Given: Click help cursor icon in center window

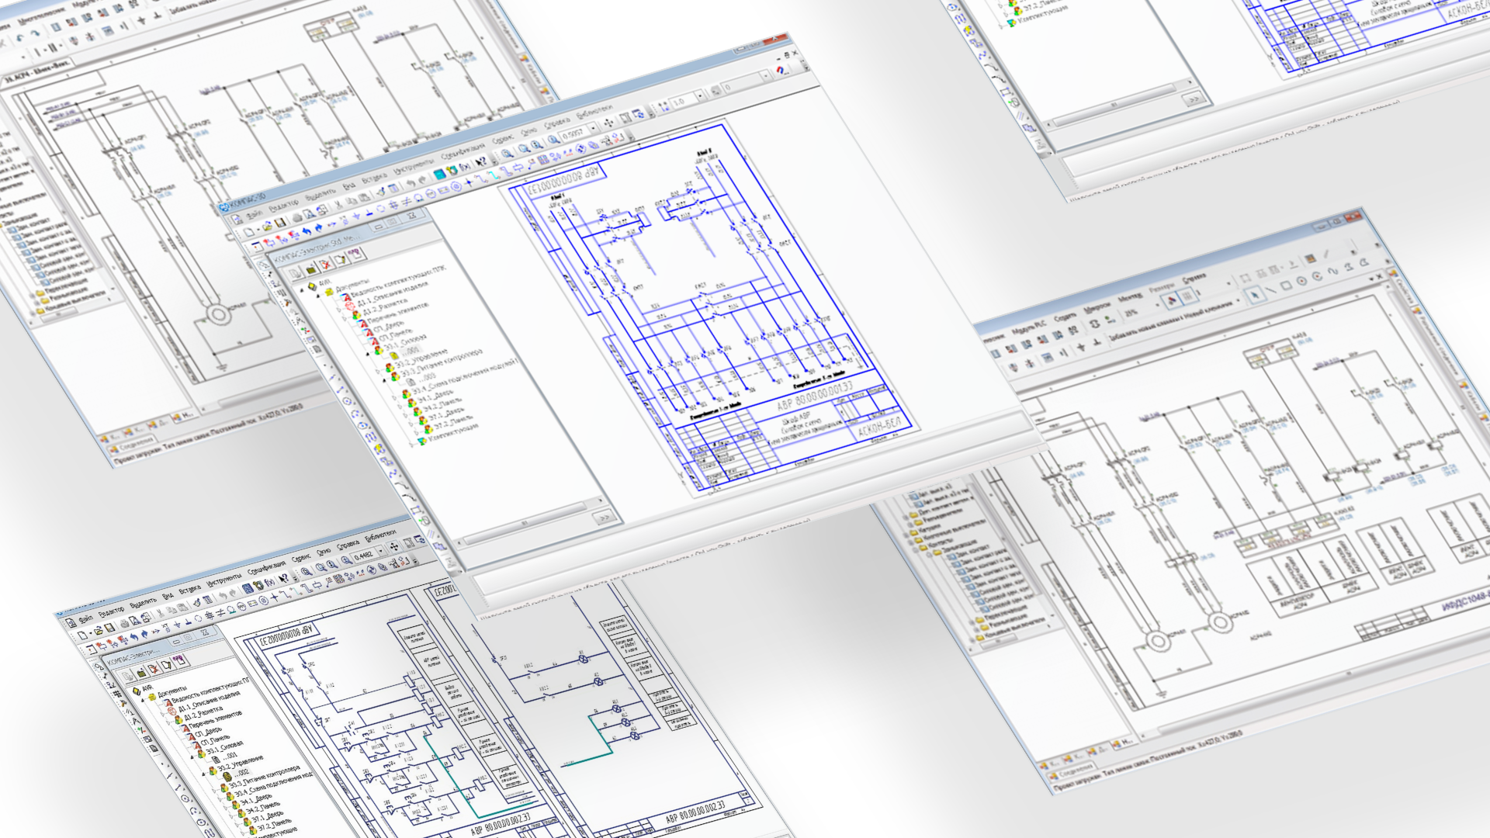Looking at the screenshot, I should pos(481,161).
